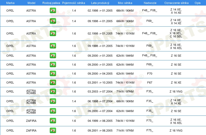206x135 pixels.
Task: Click the date 09.2001 -> 06.2005
Action: (x=100, y=131)
